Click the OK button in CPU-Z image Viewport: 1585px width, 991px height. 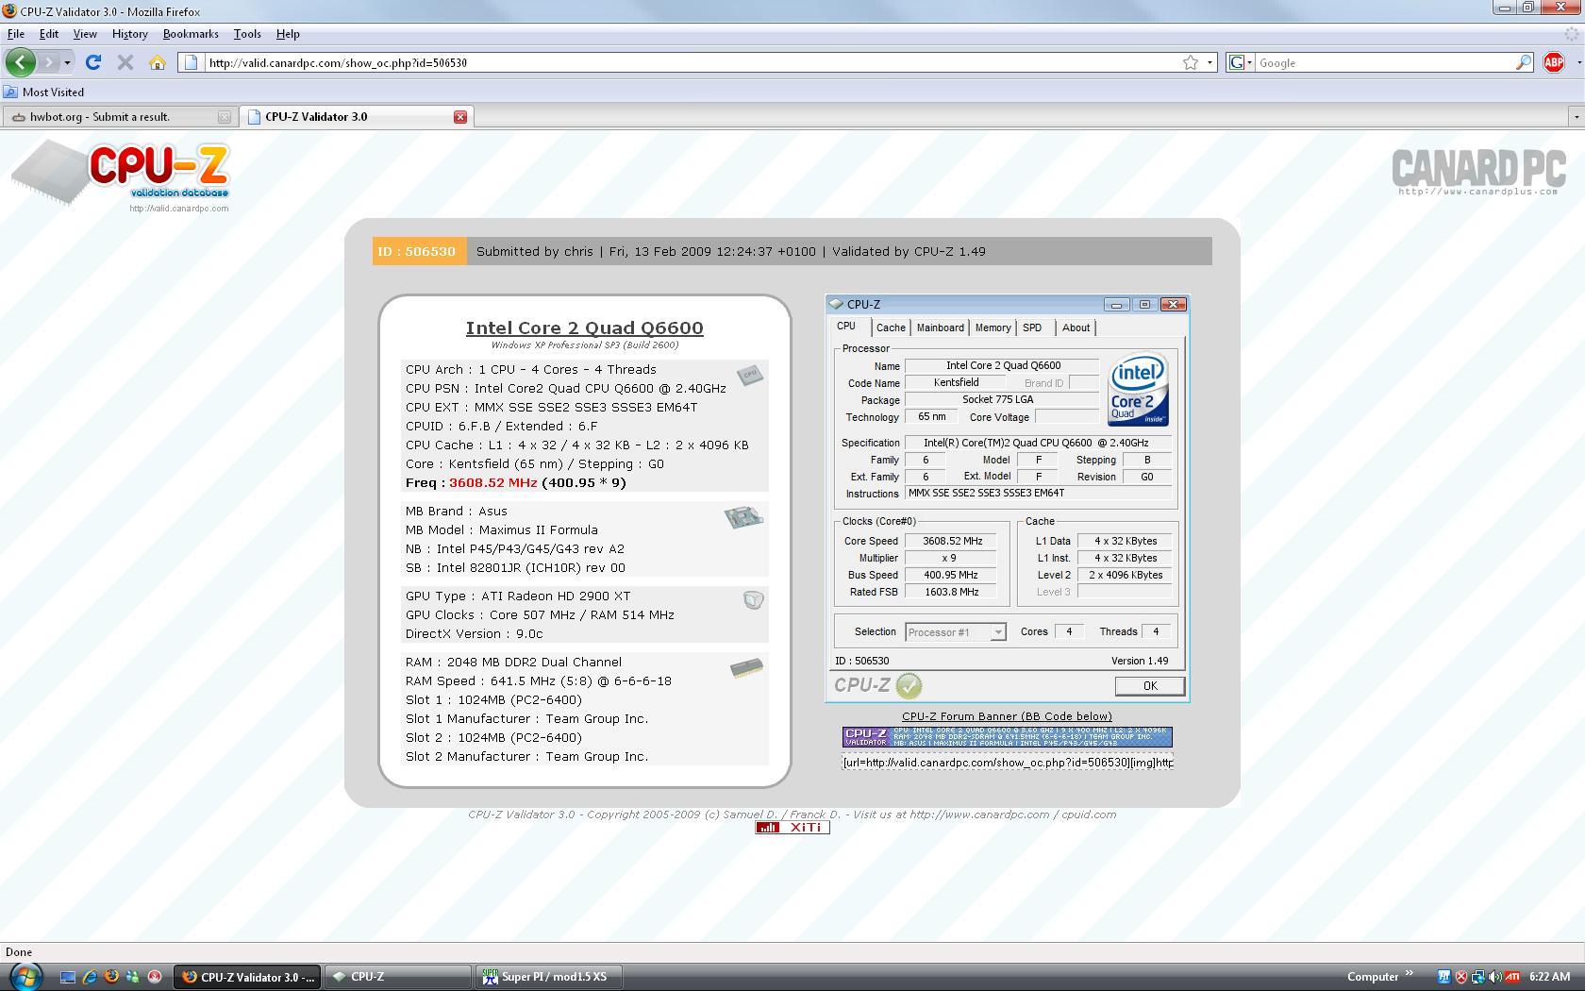1149,686
